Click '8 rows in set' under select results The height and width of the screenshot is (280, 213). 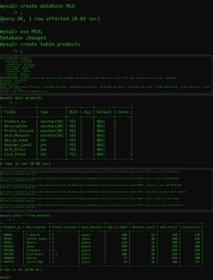pyautogui.click(x=21, y=269)
